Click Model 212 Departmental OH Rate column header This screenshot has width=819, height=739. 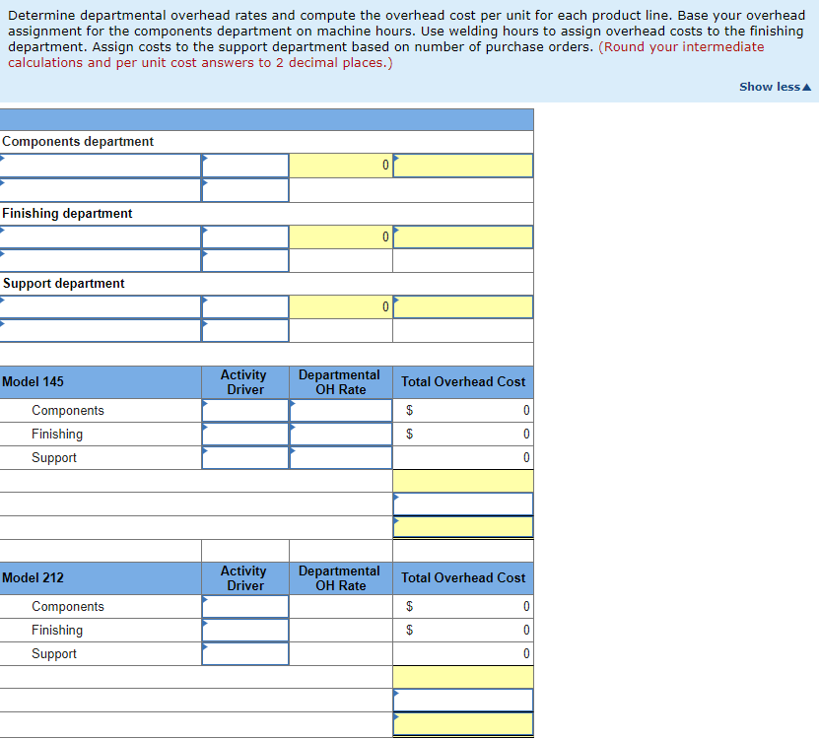pyautogui.click(x=339, y=577)
